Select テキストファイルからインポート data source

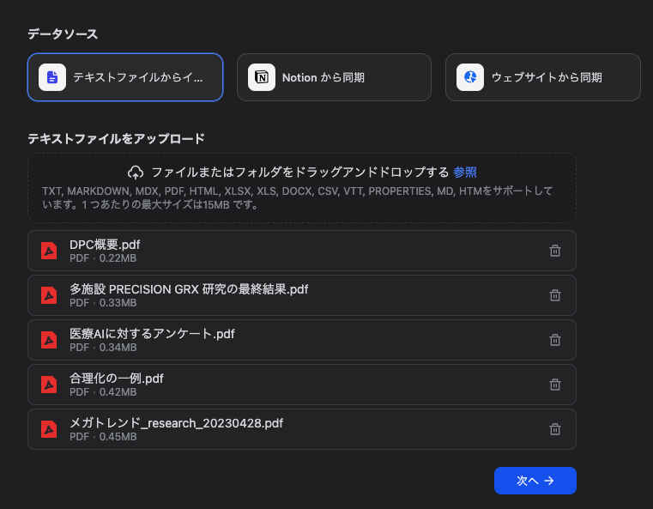(125, 77)
